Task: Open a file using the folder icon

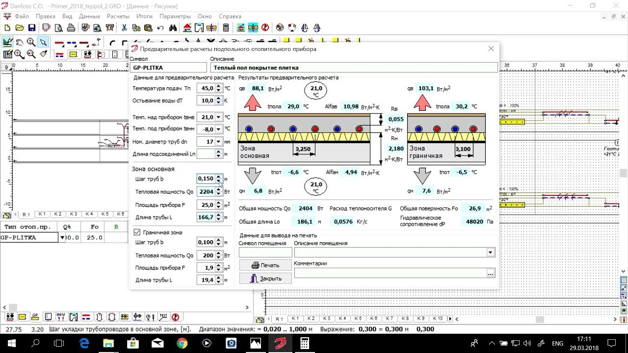Action: pyautogui.click(x=20, y=28)
